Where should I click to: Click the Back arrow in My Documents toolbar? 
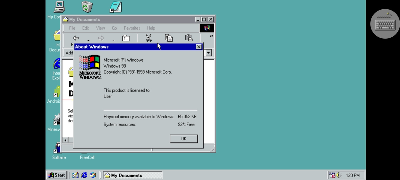(75, 38)
